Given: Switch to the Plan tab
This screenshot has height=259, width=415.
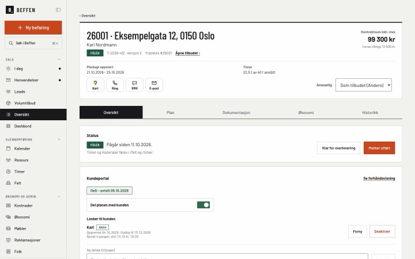Looking at the screenshot, I should click(x=171, y=113).
